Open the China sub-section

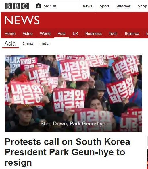click(x=28, y=44)
